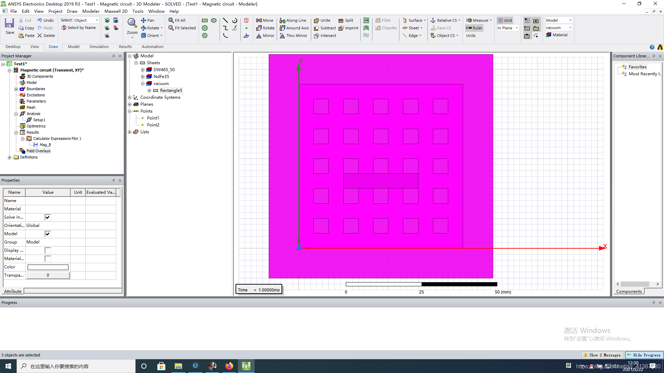Expand the NdFe35 tree node
The image size is (664, 373).
(142, 77)
